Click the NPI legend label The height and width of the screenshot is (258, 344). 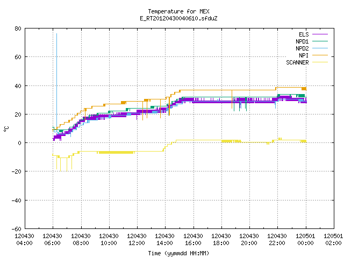click(x=304, y=55)
